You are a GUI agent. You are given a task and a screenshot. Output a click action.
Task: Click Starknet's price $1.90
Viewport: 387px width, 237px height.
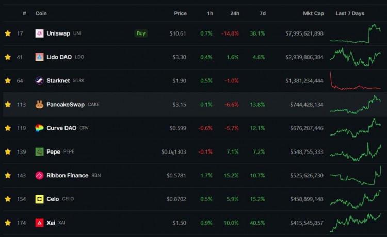pyautogui.click(x=180, y=80)
